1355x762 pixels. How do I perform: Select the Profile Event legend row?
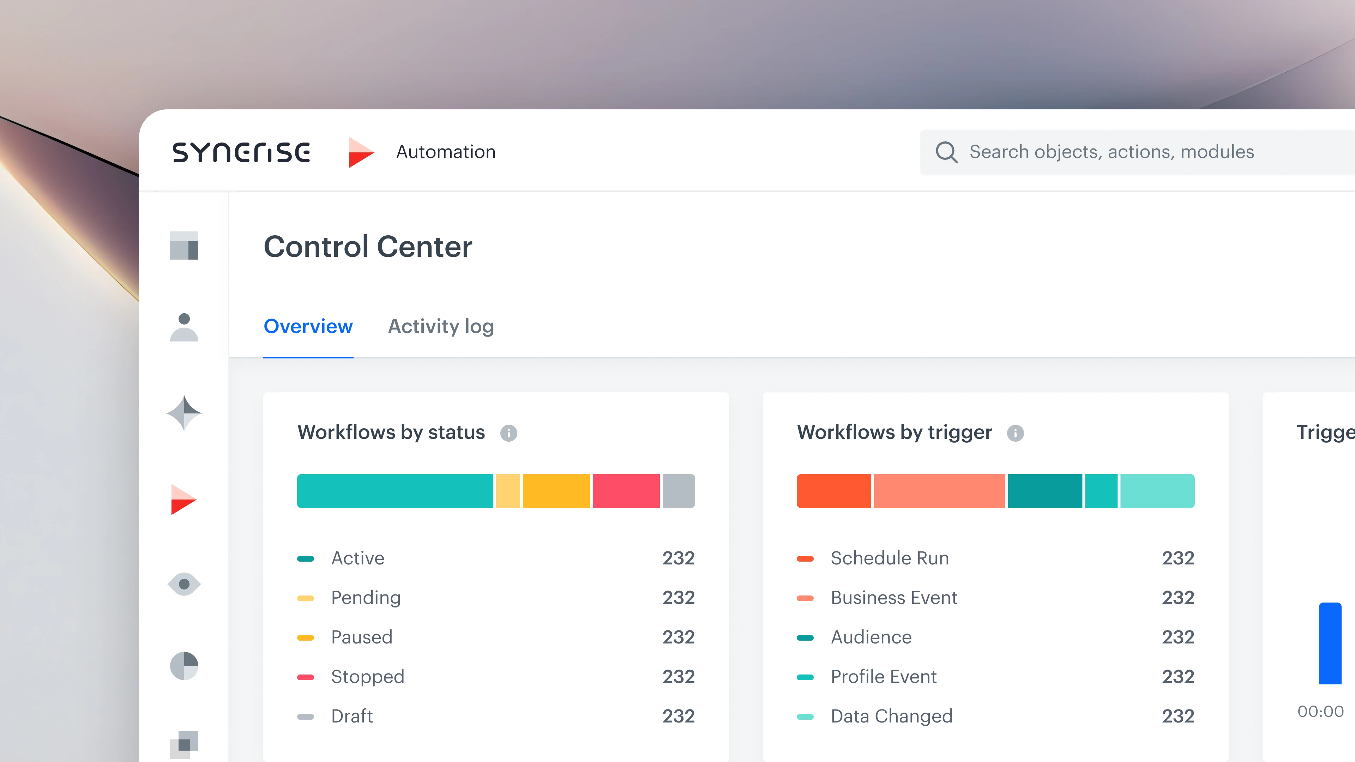coord(996,677)
